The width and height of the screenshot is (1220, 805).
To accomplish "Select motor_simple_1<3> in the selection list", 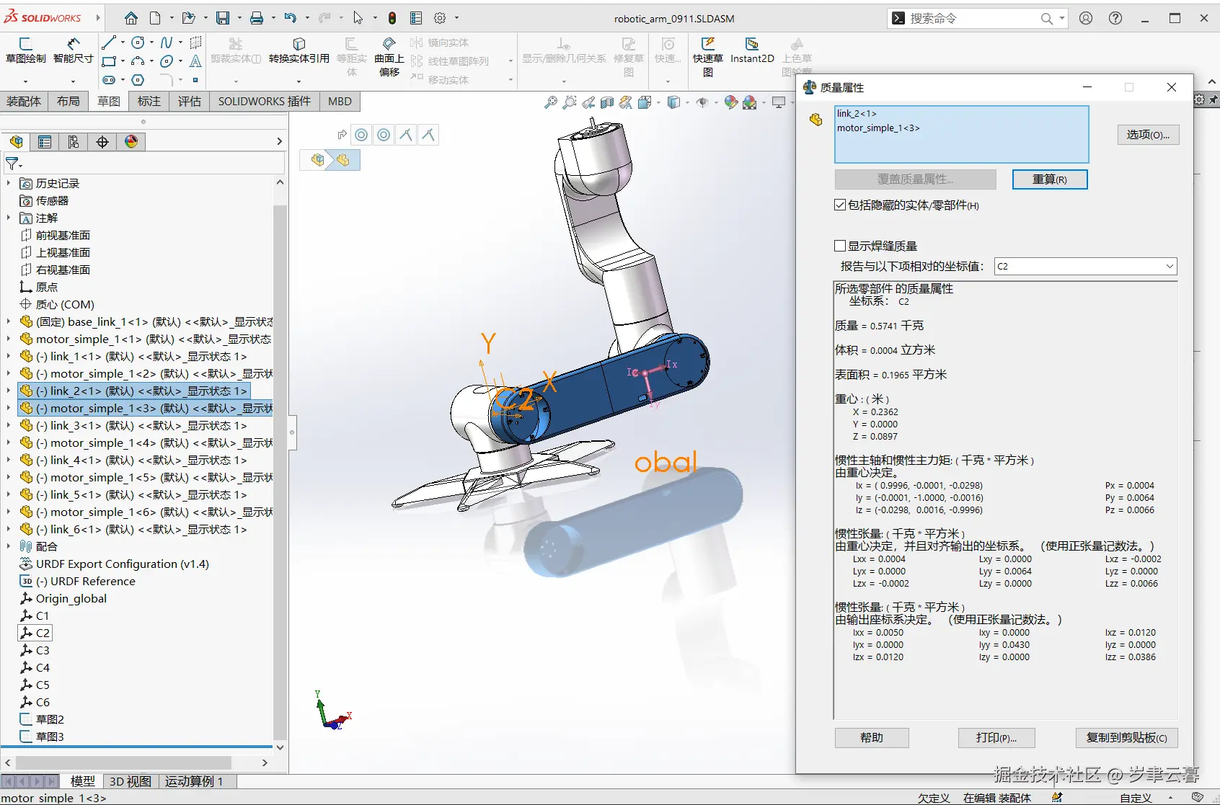I will pos(878,128).
